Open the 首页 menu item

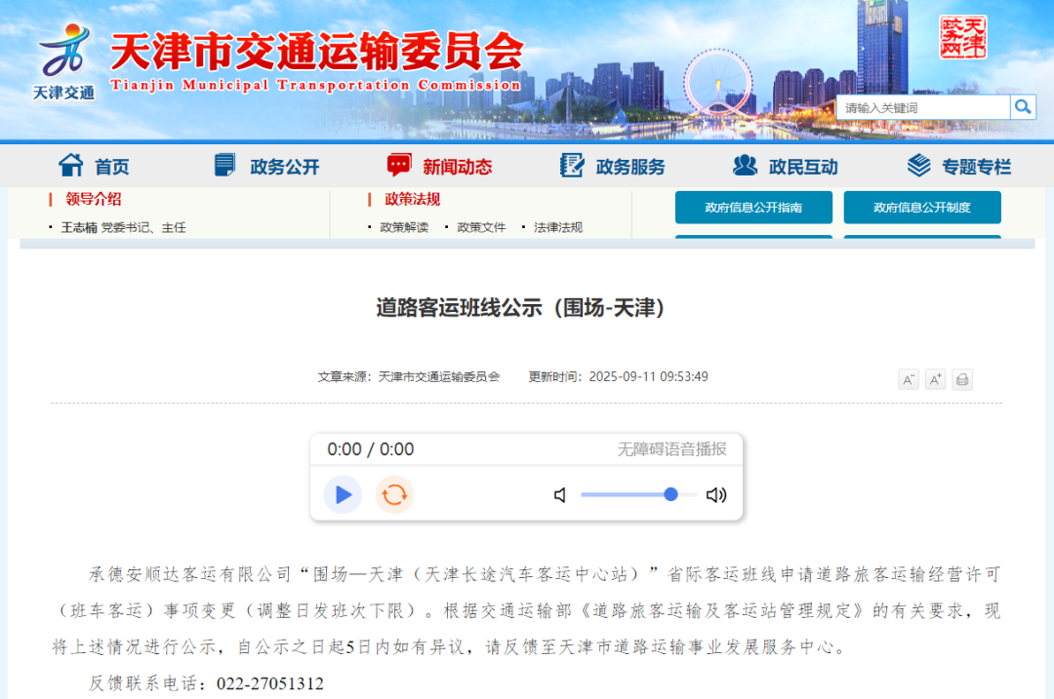pyautogui.click(x=111, y=167)
